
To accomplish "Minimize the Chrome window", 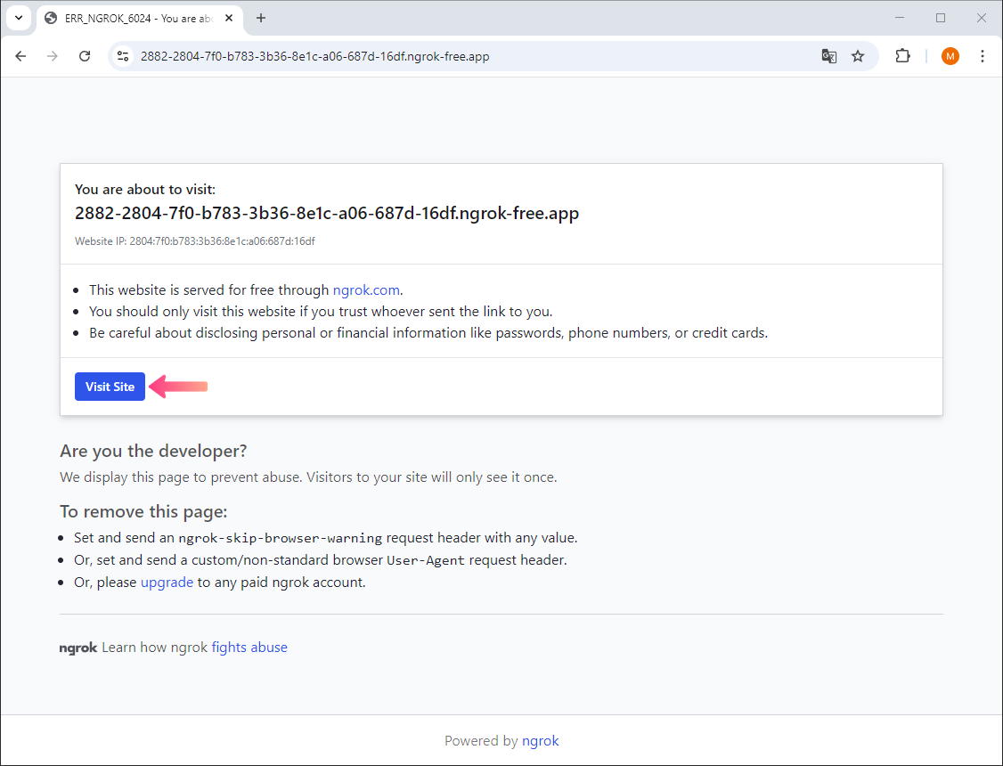I will click(x=900, y=18).
